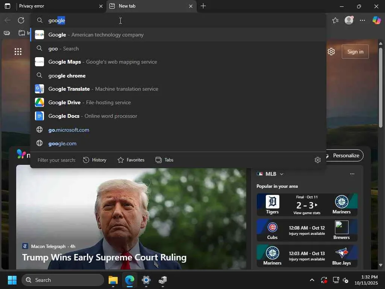Open the sync tray icon with red dot
Screen dimensions: 385x289
point(324,280)
